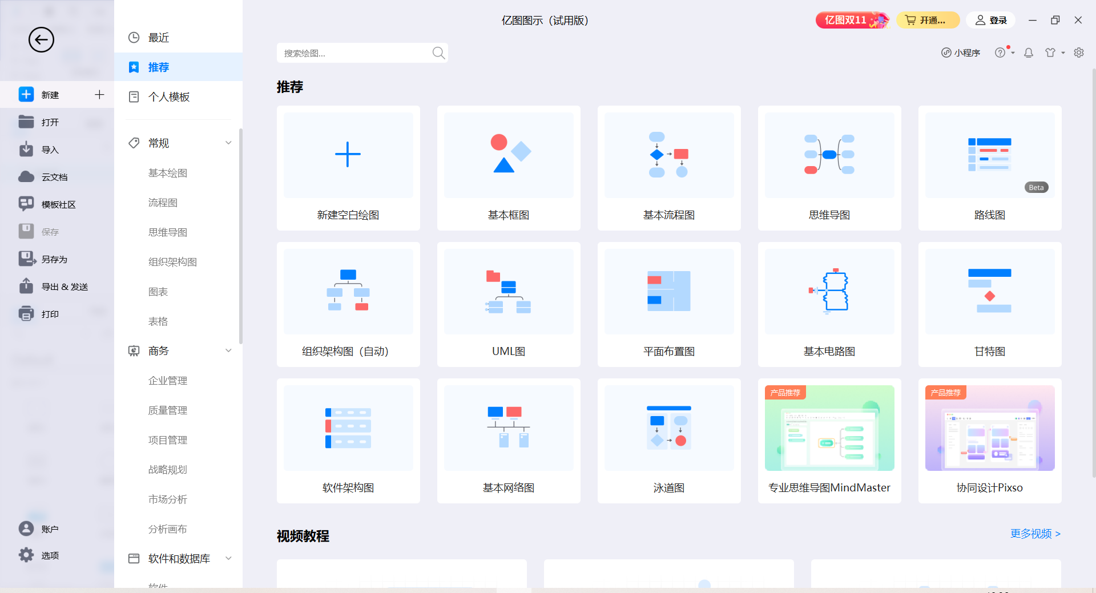Click the search magnifier icon
Viewport: 1096px width, 593px height.
click(438, 53)
